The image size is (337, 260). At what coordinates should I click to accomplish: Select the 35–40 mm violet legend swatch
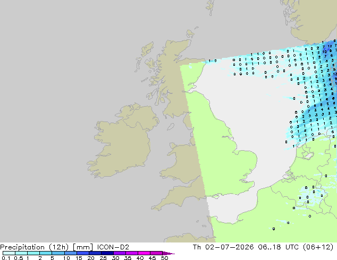point(131,253)
